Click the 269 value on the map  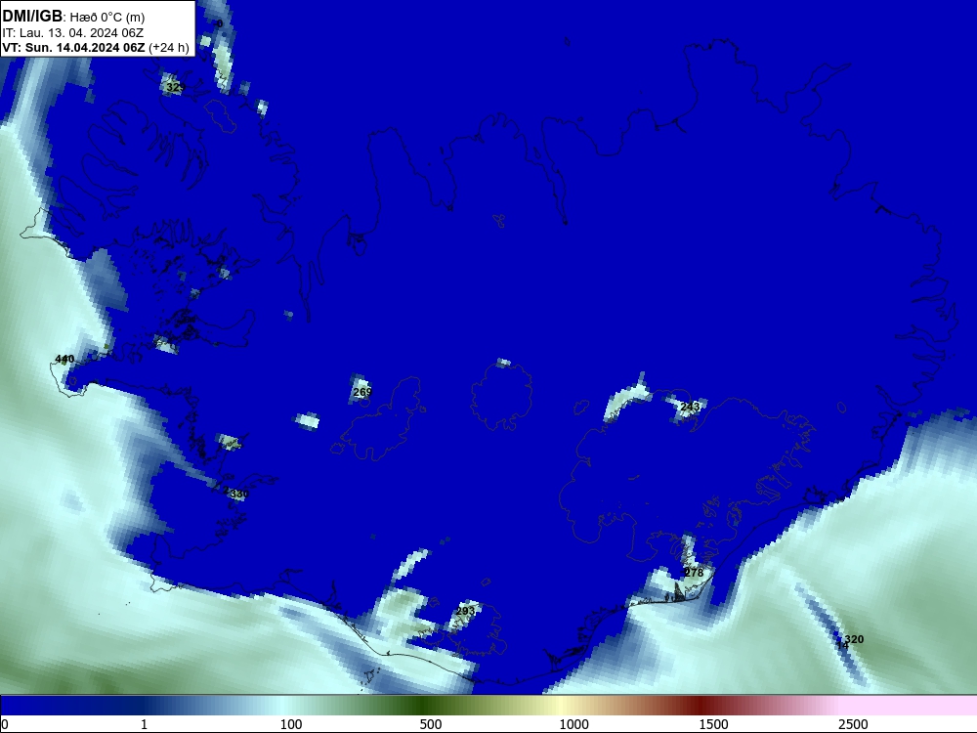[x=362, y=392]
